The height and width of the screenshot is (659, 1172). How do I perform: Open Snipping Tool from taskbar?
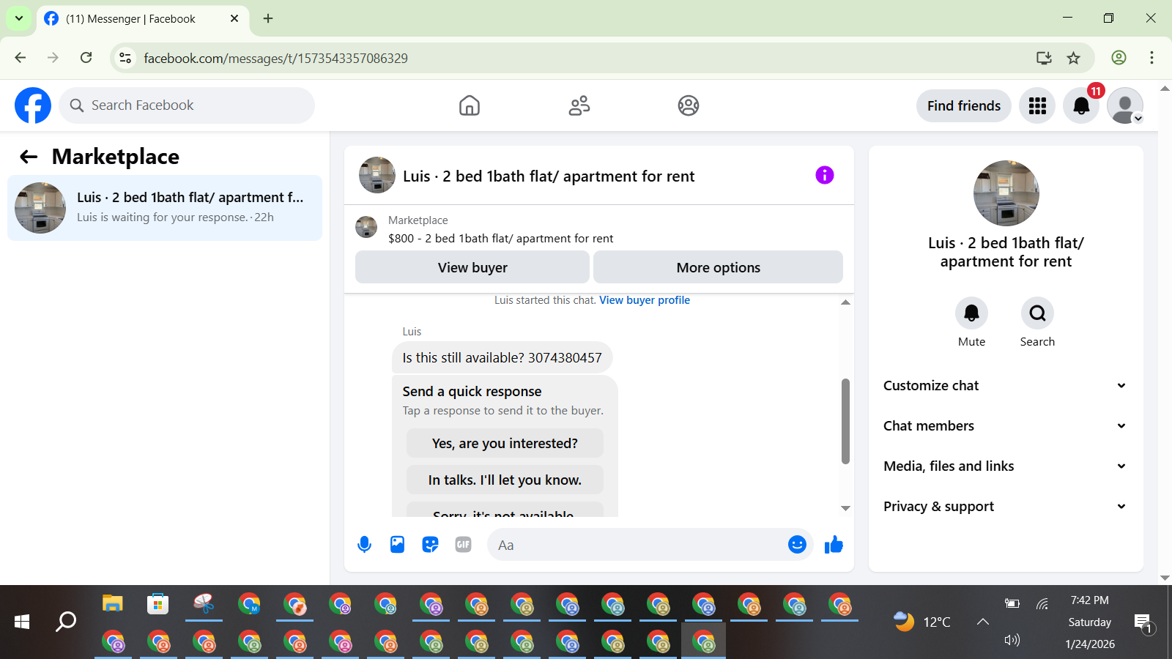(x=204, y=604)
